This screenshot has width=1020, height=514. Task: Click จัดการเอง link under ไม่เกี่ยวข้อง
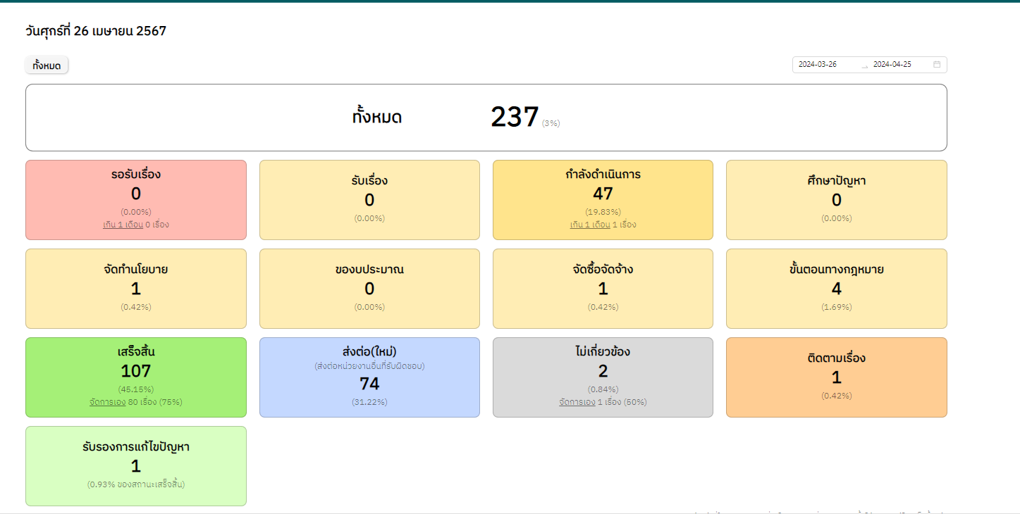[577, 402]
